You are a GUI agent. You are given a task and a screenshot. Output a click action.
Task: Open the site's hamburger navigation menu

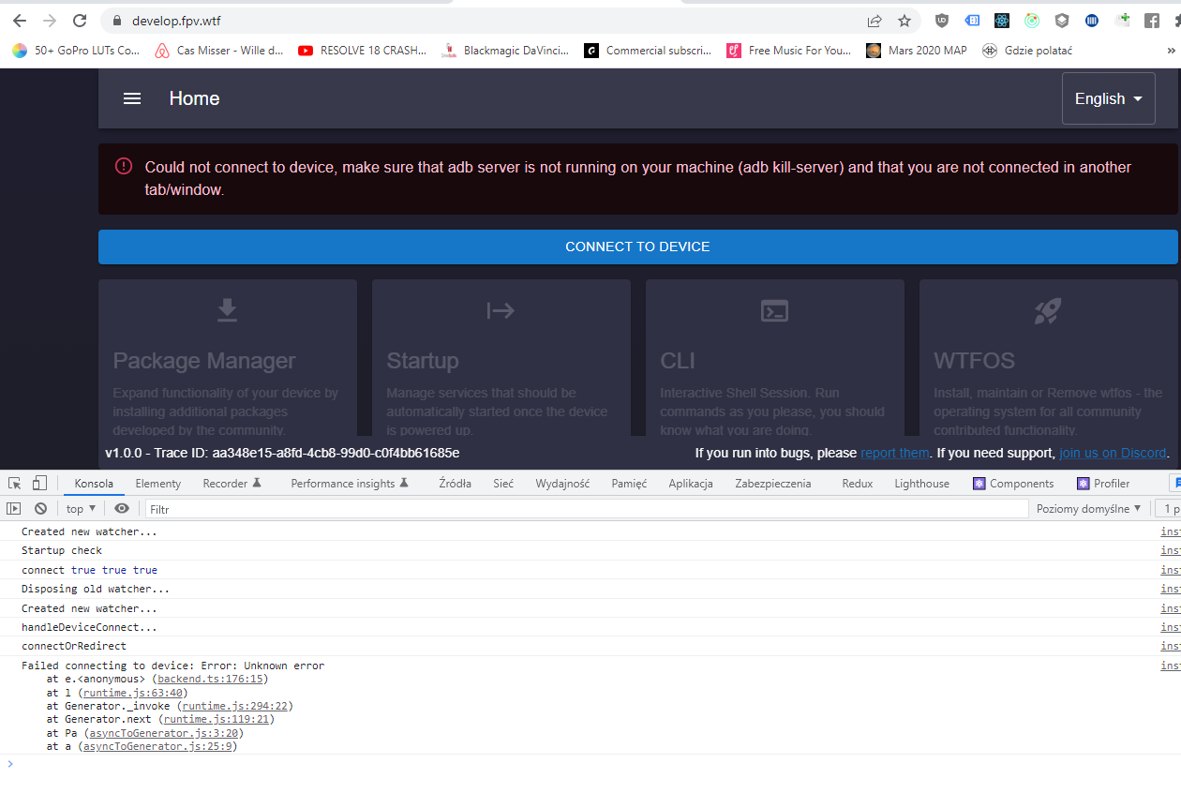click(131, 98)
